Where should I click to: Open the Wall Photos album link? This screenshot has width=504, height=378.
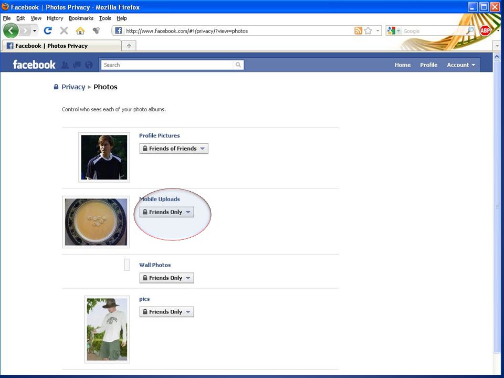pyautogui.click(x=155, y=265)
